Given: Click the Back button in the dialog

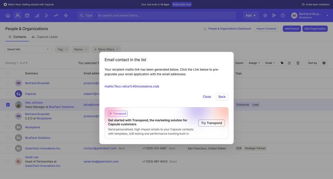Looking at the screenshot, I should [x=222, y=97].
